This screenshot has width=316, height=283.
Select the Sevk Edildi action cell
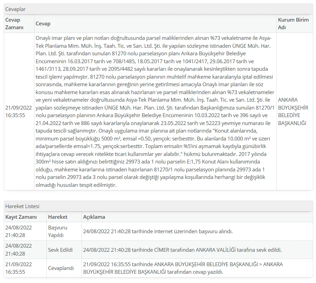click(x=61, y=250)
